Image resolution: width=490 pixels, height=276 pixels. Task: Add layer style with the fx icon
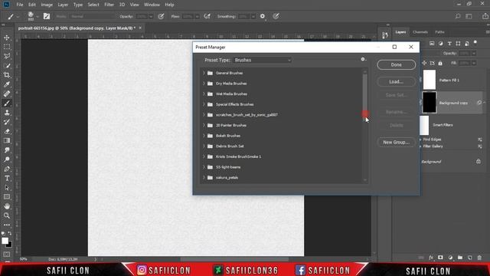point(431,258)
